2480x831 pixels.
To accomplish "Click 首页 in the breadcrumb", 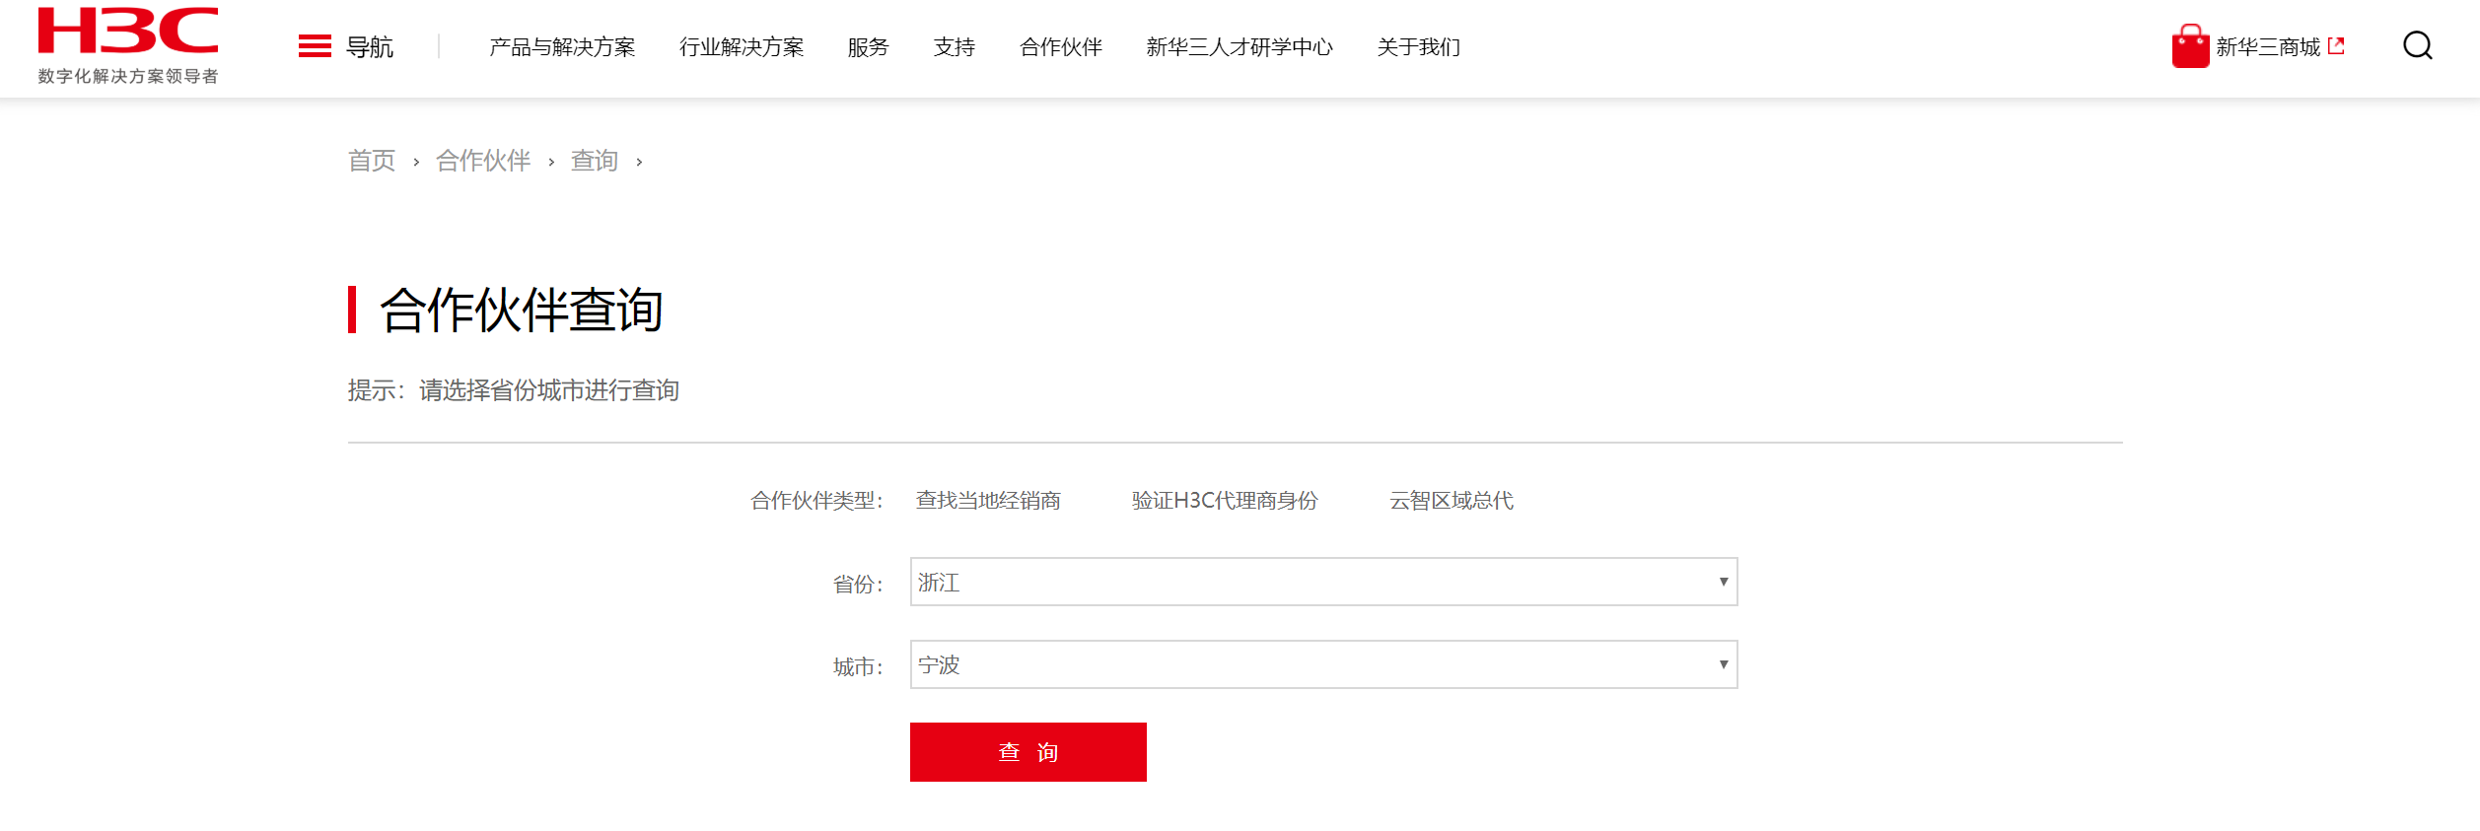I will click(372, 161).
